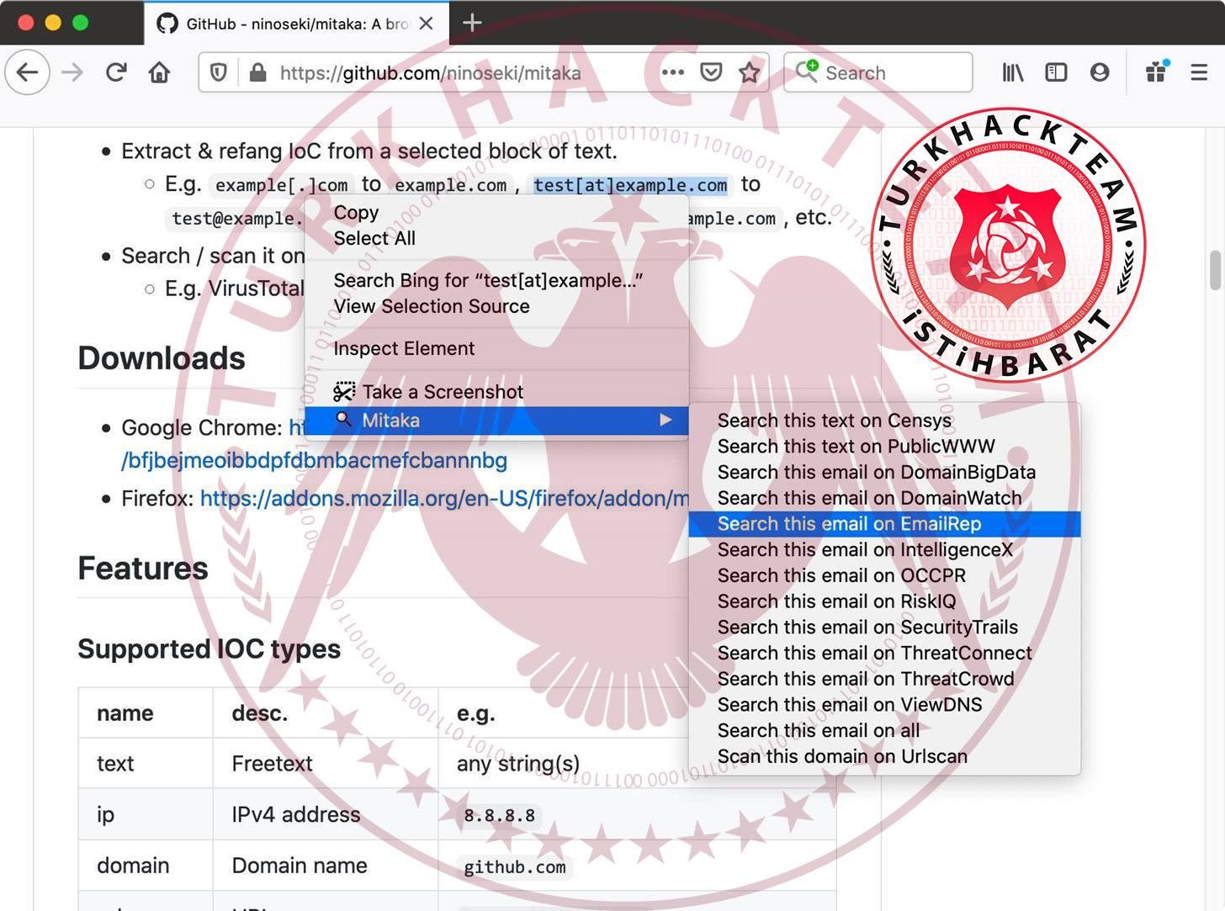Expand the Mitaka submenu arrow
Screen dimensions: 1225x911
pyautogui.click(x=666, y=420)
